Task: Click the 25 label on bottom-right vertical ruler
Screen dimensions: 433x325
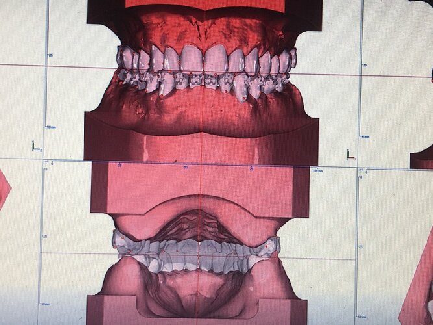Action: (x=361, y=247)
